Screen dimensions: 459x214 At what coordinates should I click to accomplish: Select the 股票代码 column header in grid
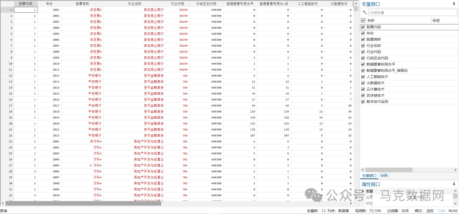coord(26,4)
